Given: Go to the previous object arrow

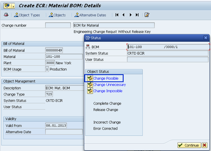Looking at the screenshot, I should point(124,15).
